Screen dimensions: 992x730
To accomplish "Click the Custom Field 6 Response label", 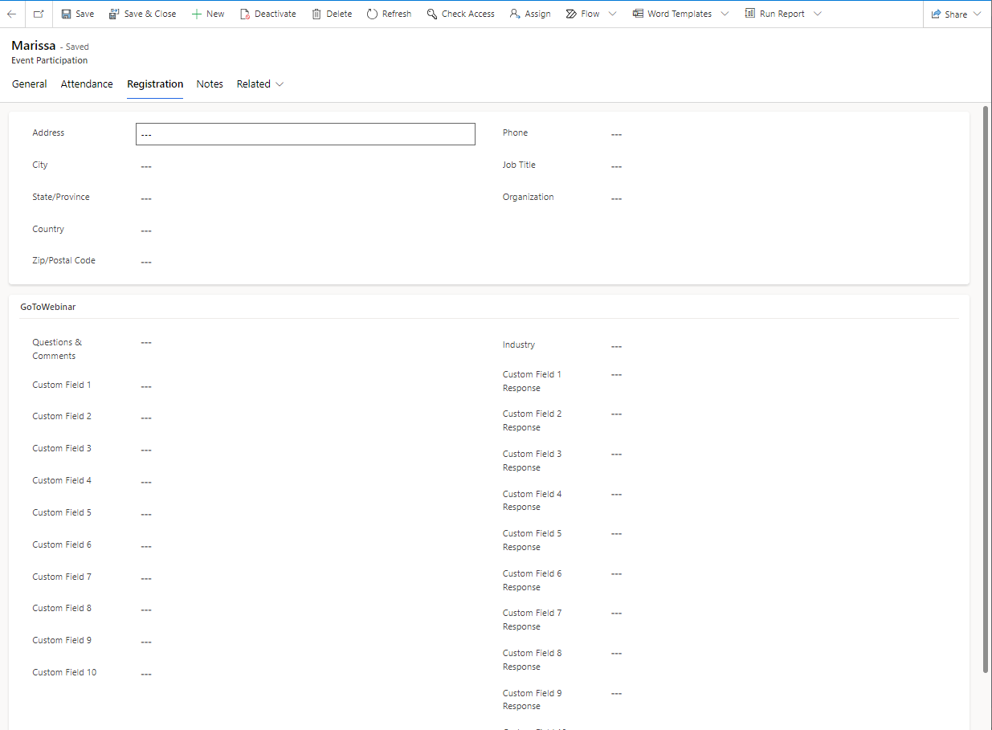I will (533, 580).
